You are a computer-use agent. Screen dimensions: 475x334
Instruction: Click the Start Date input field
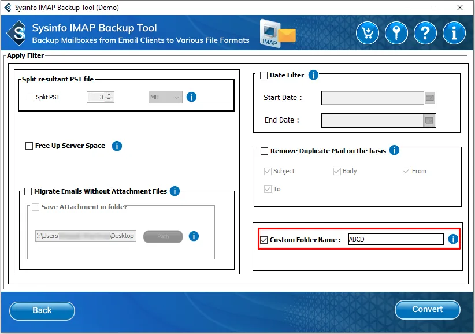pos(372,98)
